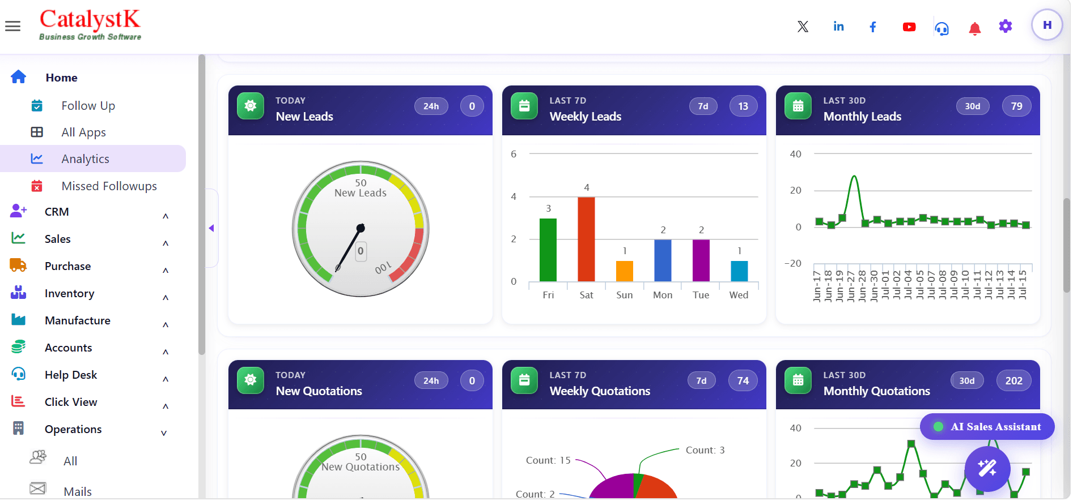The width and height of the screenshot is (1073, 501).
Task: Open Follow Up menu item
Action: point(88,105)
